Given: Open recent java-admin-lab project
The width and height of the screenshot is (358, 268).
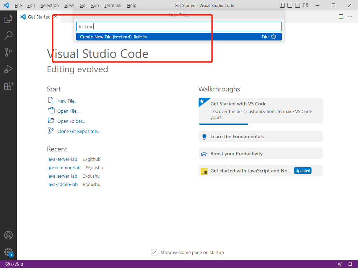Looking at the screenshot, I should tap(63, 184).
